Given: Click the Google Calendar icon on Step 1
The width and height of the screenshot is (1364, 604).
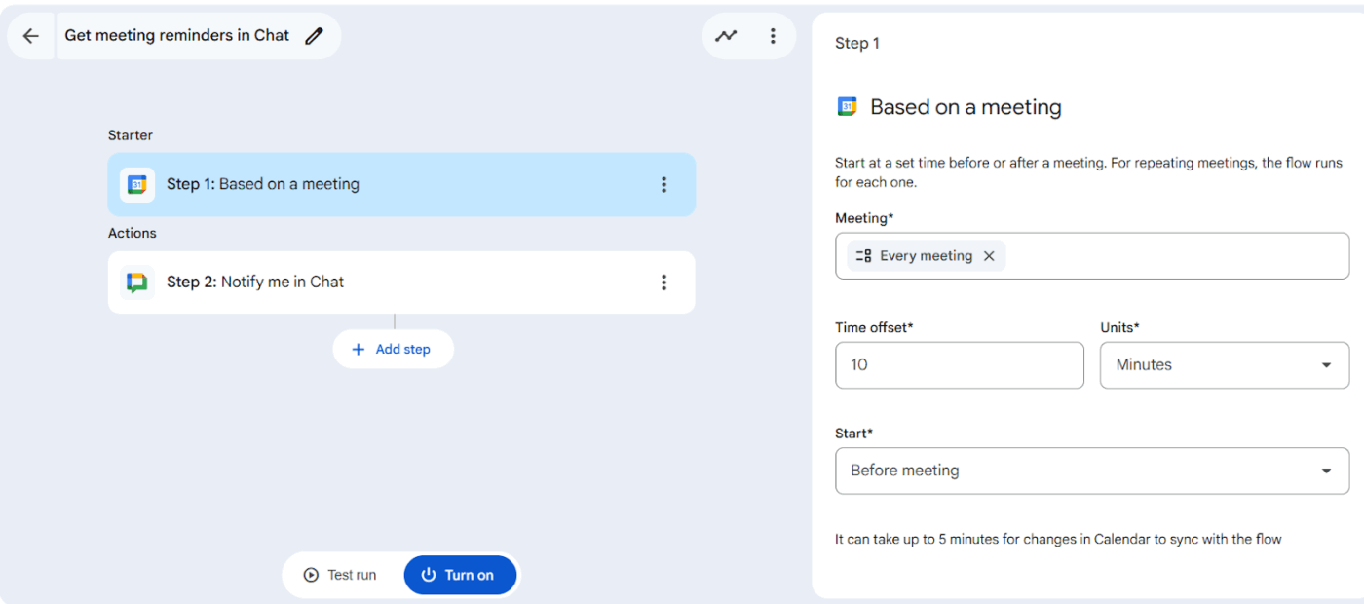Looking at the screenshot, I should pos(136,184).
